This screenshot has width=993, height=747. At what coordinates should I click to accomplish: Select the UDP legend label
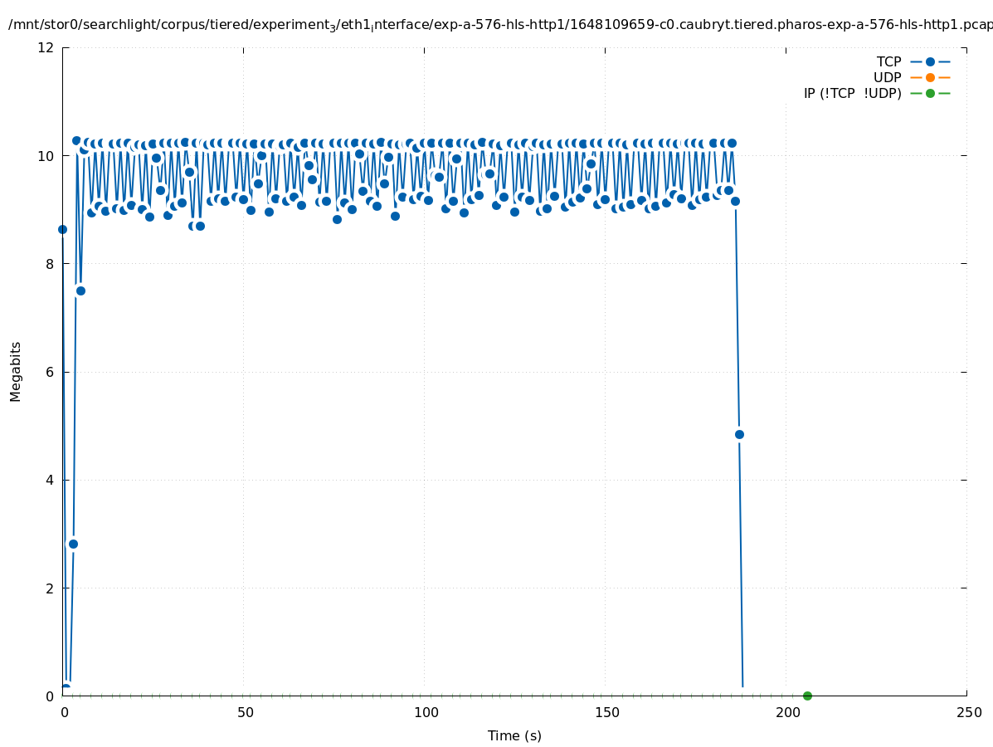pyautogui.click(x=887, y=77)
